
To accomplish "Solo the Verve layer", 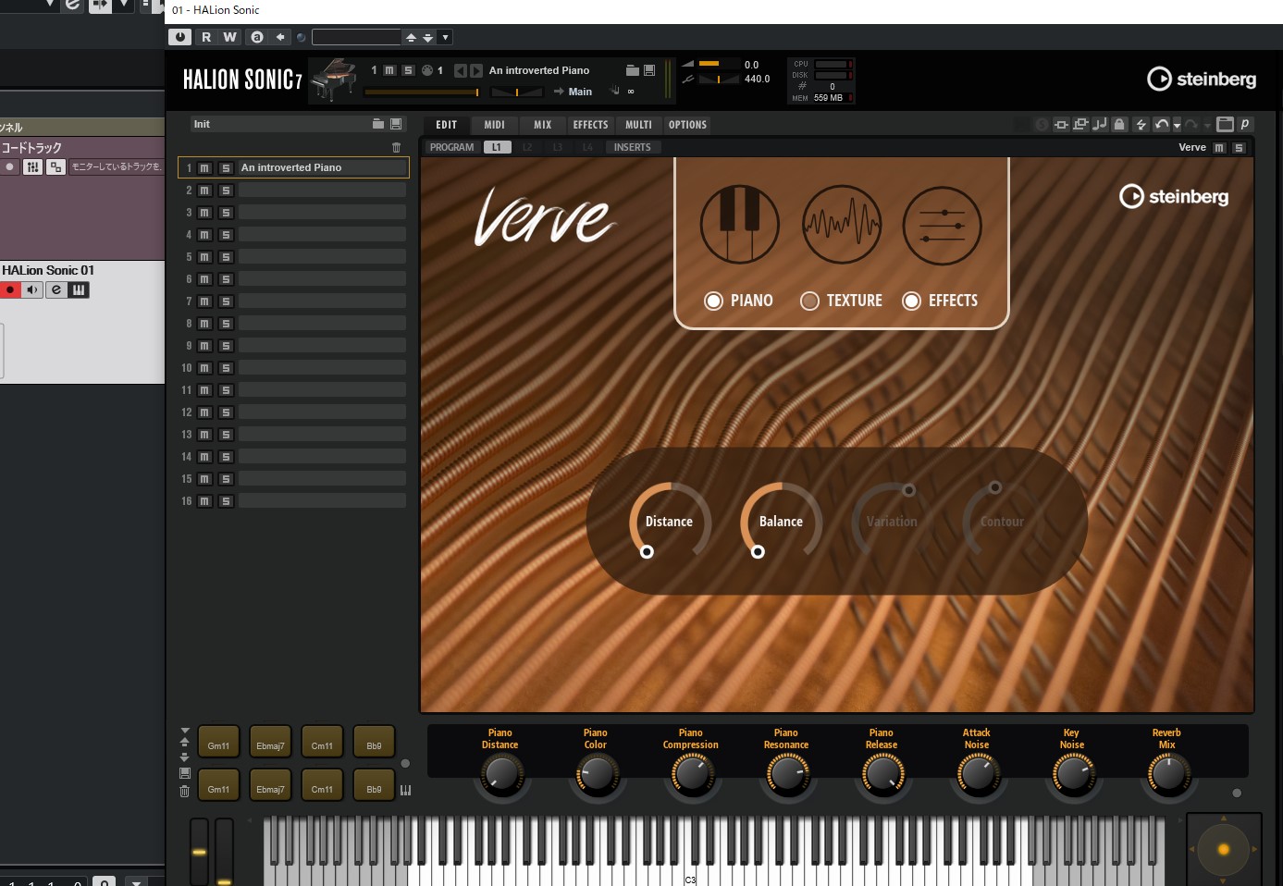I will [1239, 148].
